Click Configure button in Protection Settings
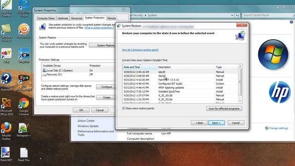 [106, 87]
